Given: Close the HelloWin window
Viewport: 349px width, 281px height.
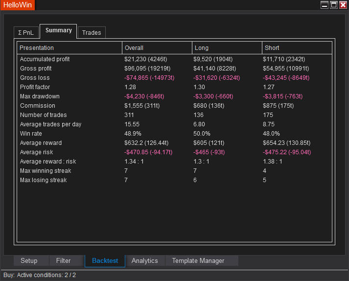Looking at the screenshot, I should tap(343, 5).
